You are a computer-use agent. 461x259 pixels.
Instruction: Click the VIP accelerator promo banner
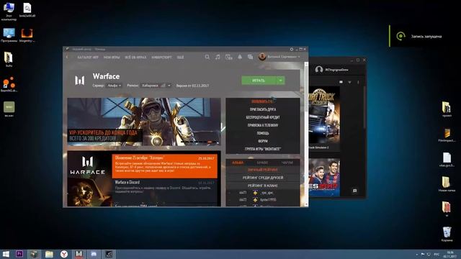tap(144, 122)
